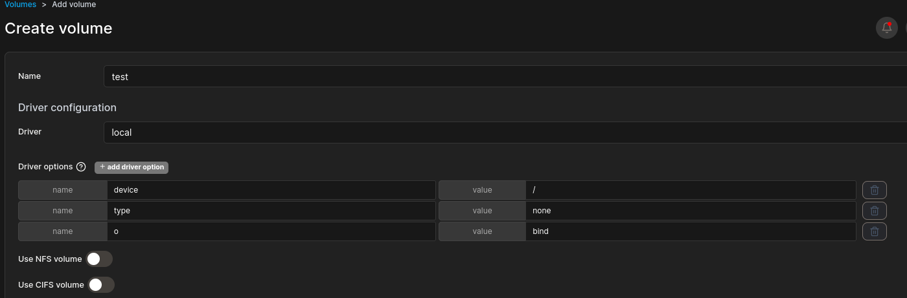Click the Add volume breadcrumb text
Image resolution: width=907 pixels, height=298 pixels.
pyautogui.click(x=74, y=5)
